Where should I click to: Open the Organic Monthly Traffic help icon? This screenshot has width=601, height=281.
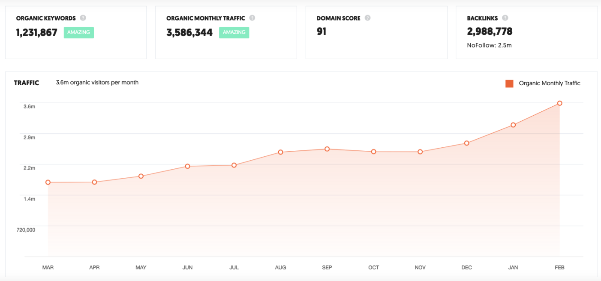coord(252,18)
